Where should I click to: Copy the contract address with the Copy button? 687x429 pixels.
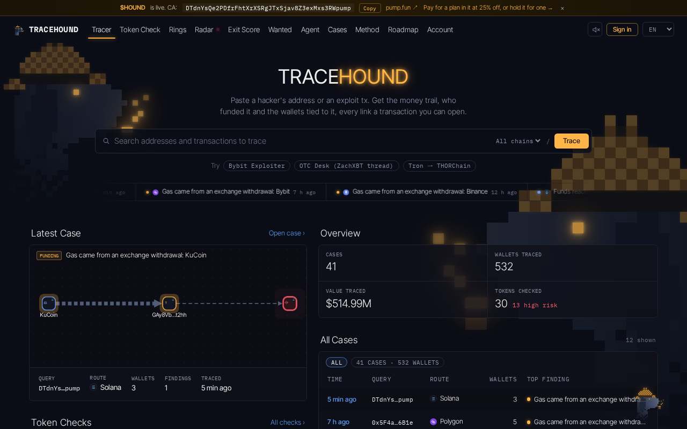tap(370, 8)
